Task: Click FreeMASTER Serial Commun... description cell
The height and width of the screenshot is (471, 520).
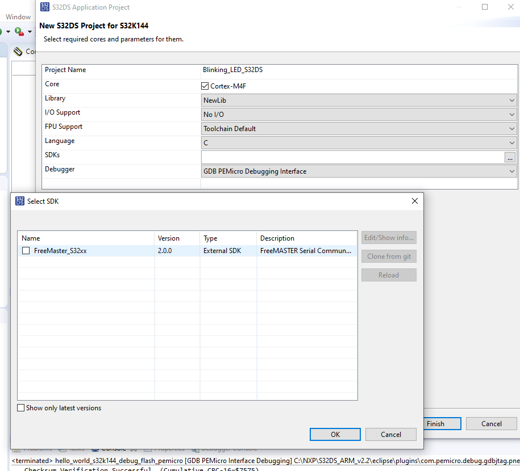Action: pyautogui.click(x=305, y=251)
